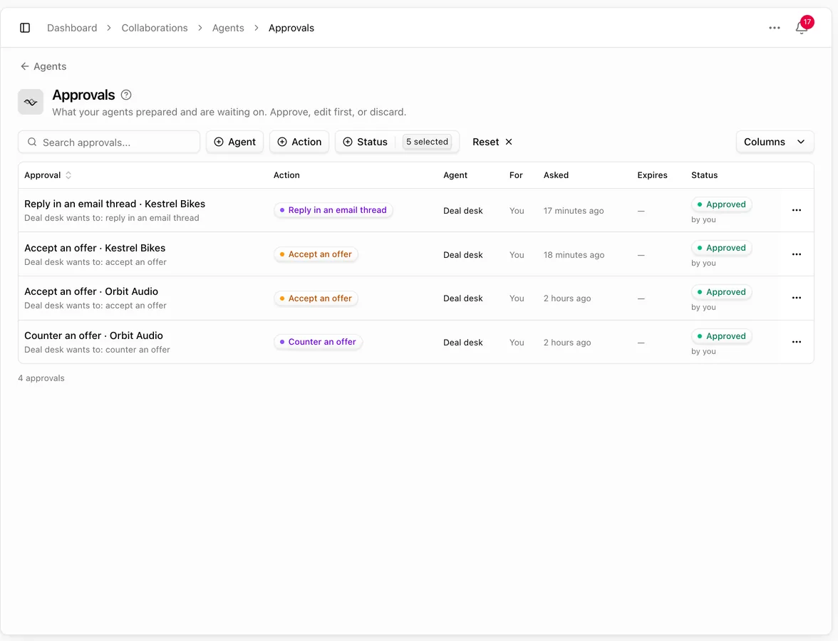This screenshot has height=641, width=838.
Task: Open row menu for Accept an offer Orbit Audio
Action: pos(797,298)
